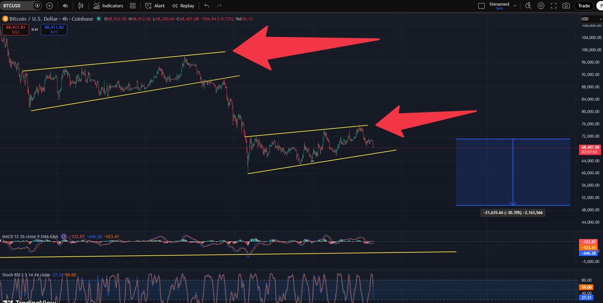Click the -504.94 (-0.73%) change value
Viewport: 603px width, 303px height.
pyautogui.click(x=217, y=19)
